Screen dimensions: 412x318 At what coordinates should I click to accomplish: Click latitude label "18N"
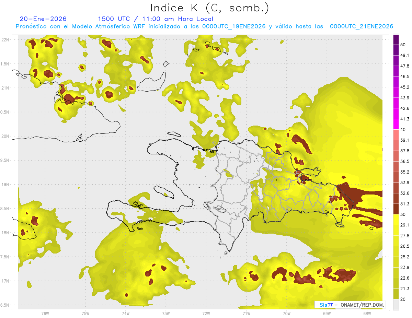5,233
